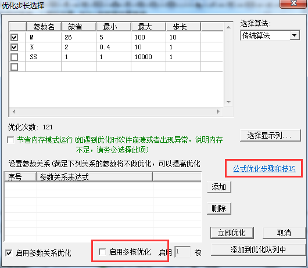Screen dimensions: 308x268
Task: Click the 缺省 column header
Action: [79, 27]
